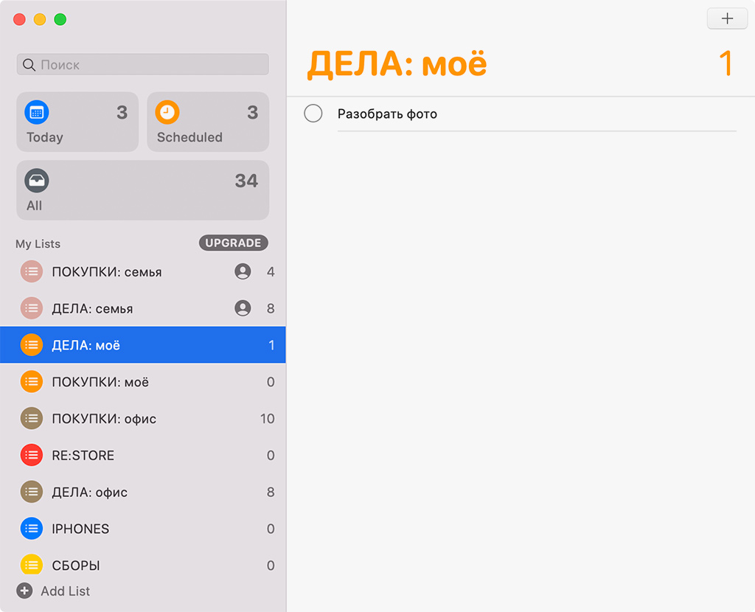The width and height of the screenshot is (755, 612).
Task: Click the count 10 beside ПОКУПКИ: офис
Action: coord(267,418)
